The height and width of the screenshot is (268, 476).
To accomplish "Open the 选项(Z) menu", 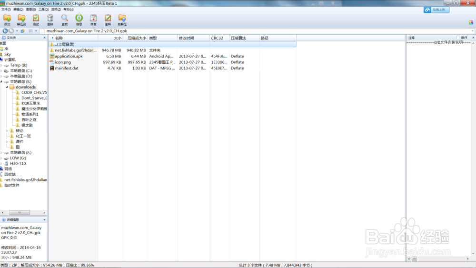I will point(56,10).
